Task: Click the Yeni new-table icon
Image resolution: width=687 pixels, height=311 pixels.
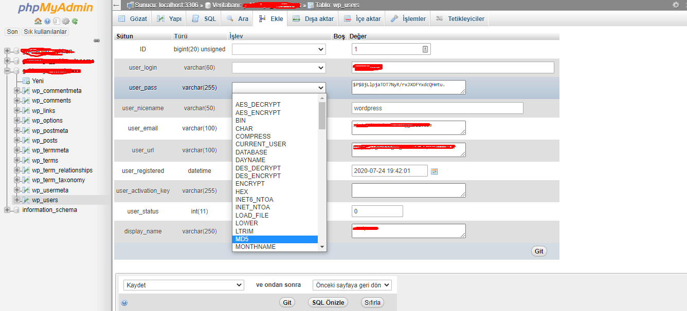Action: 26,81
